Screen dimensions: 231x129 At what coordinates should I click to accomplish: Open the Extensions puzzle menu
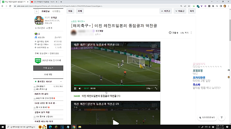click(213, 6)
